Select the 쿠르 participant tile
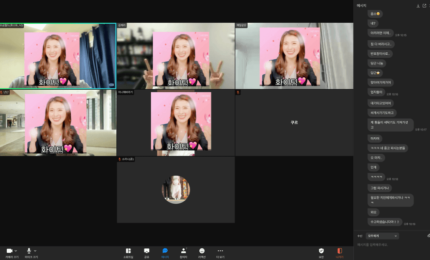This screenshot has width=430, height=260. pyautogui.click(x=294, y=123)
